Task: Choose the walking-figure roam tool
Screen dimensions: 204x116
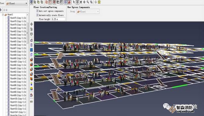Action: tap(81, 2)
